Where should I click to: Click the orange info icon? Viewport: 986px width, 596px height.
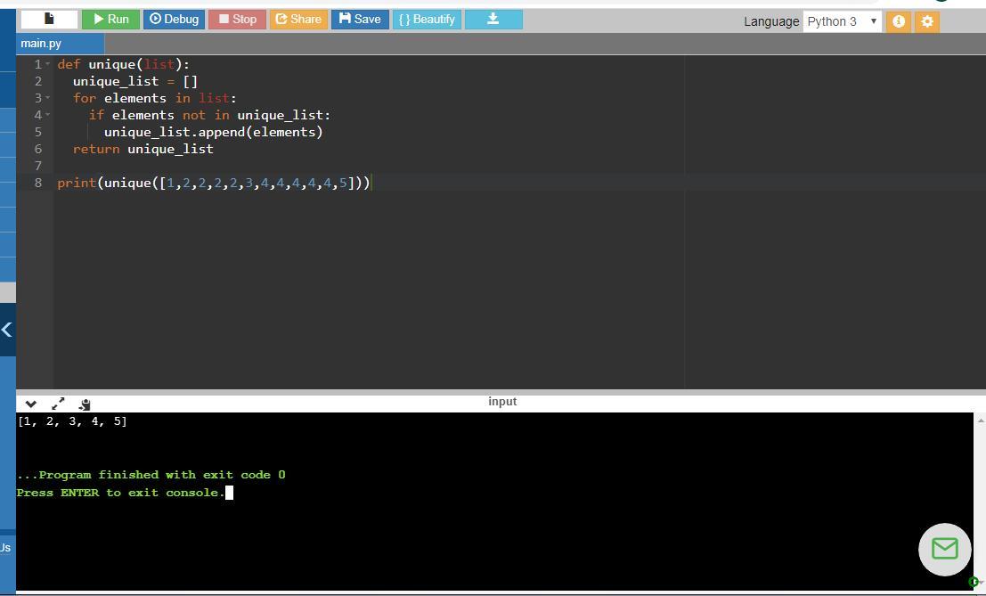899,21
